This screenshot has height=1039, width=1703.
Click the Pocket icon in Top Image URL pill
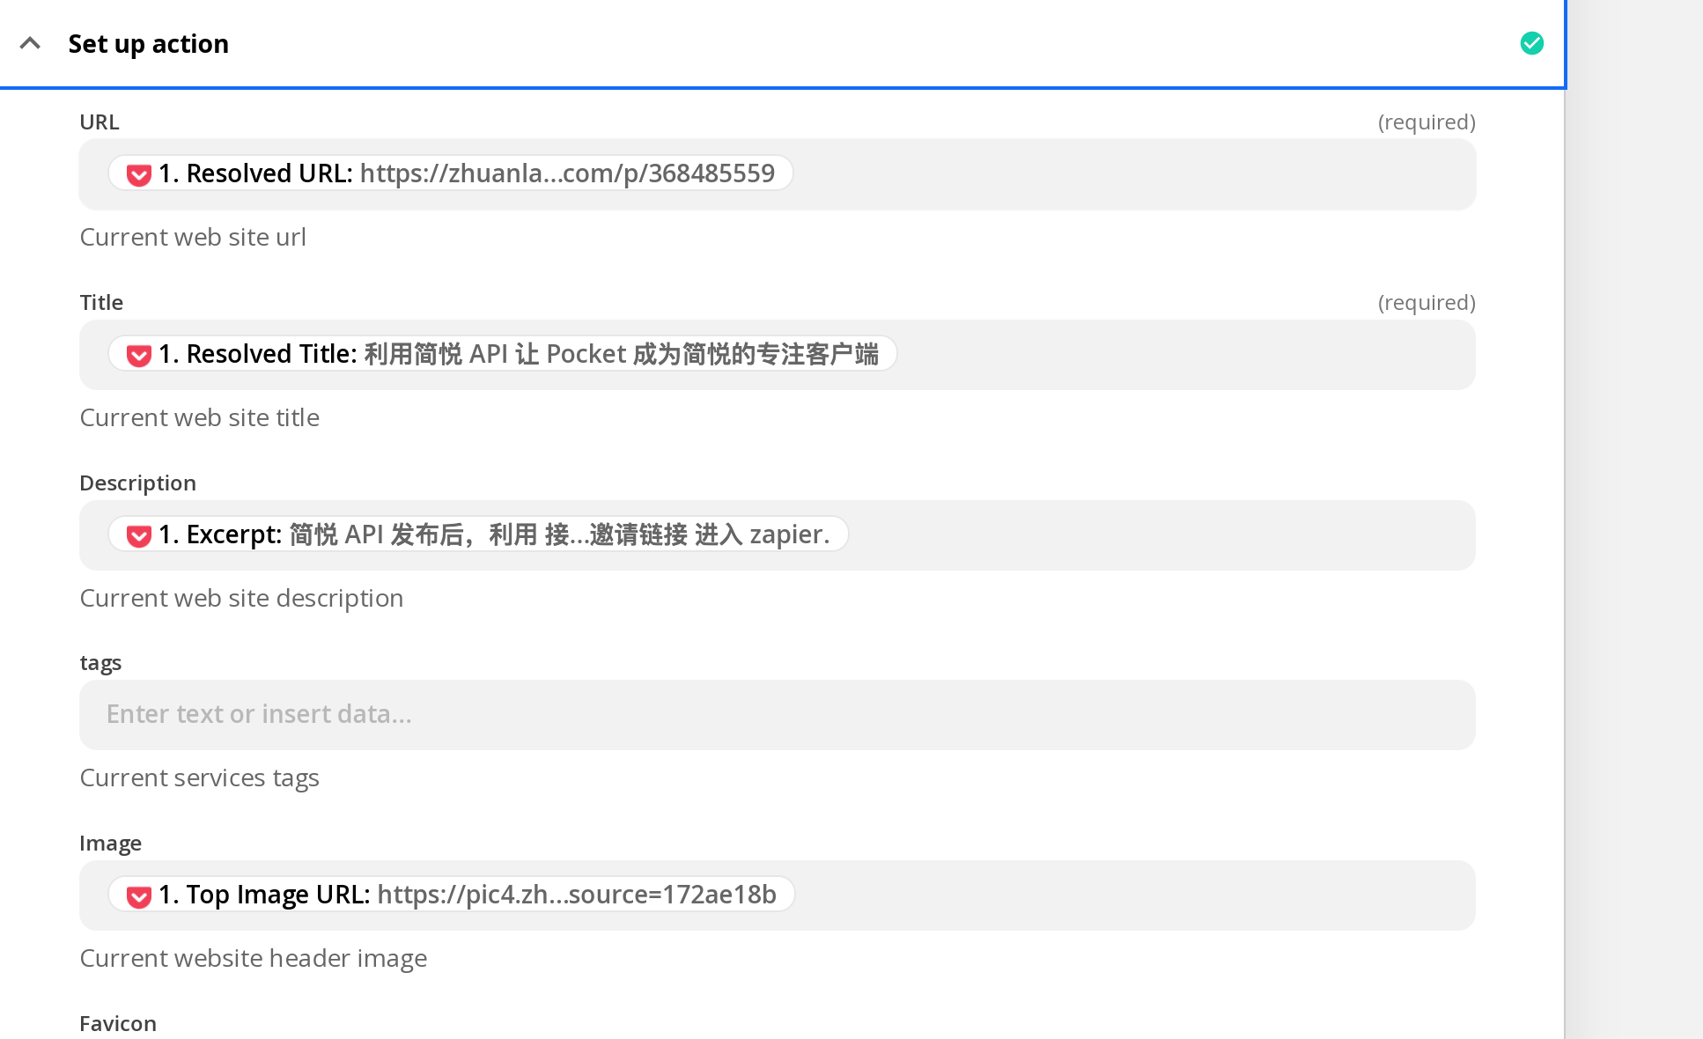138,895
